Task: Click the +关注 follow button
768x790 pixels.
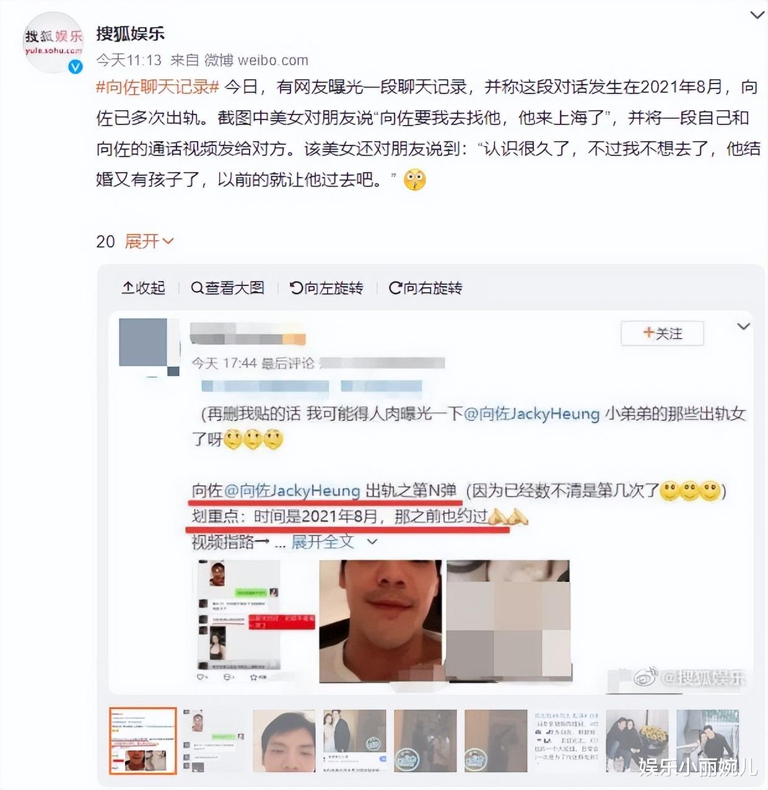Action: point(662,333)
